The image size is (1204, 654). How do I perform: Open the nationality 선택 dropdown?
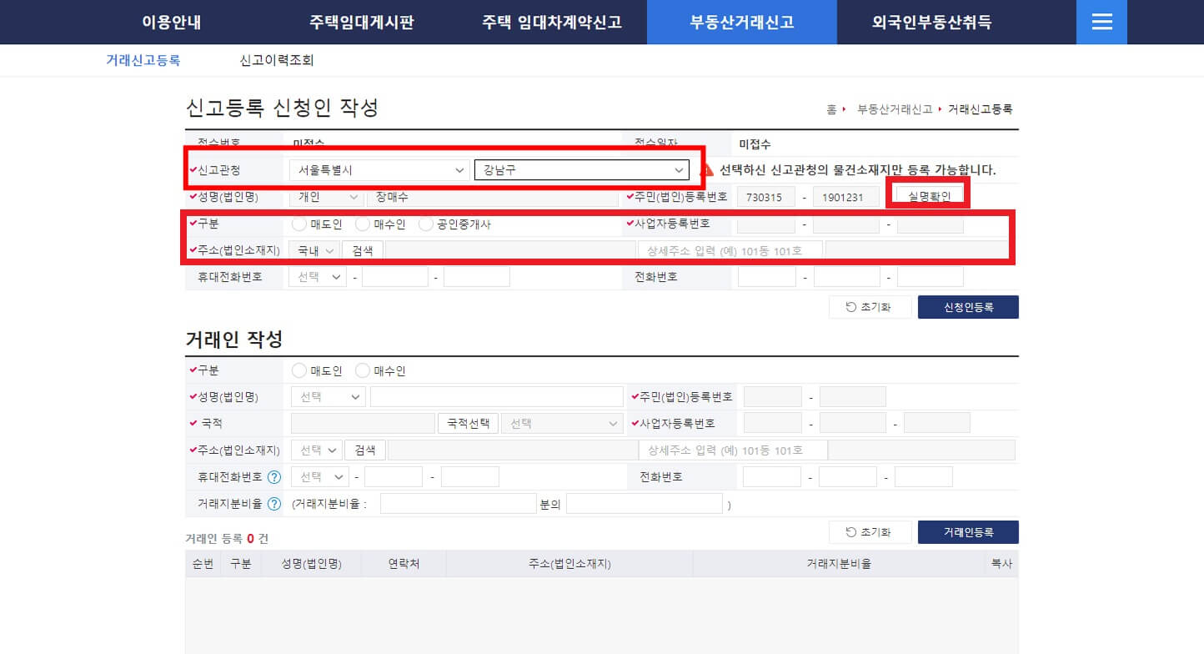point(561,423)
